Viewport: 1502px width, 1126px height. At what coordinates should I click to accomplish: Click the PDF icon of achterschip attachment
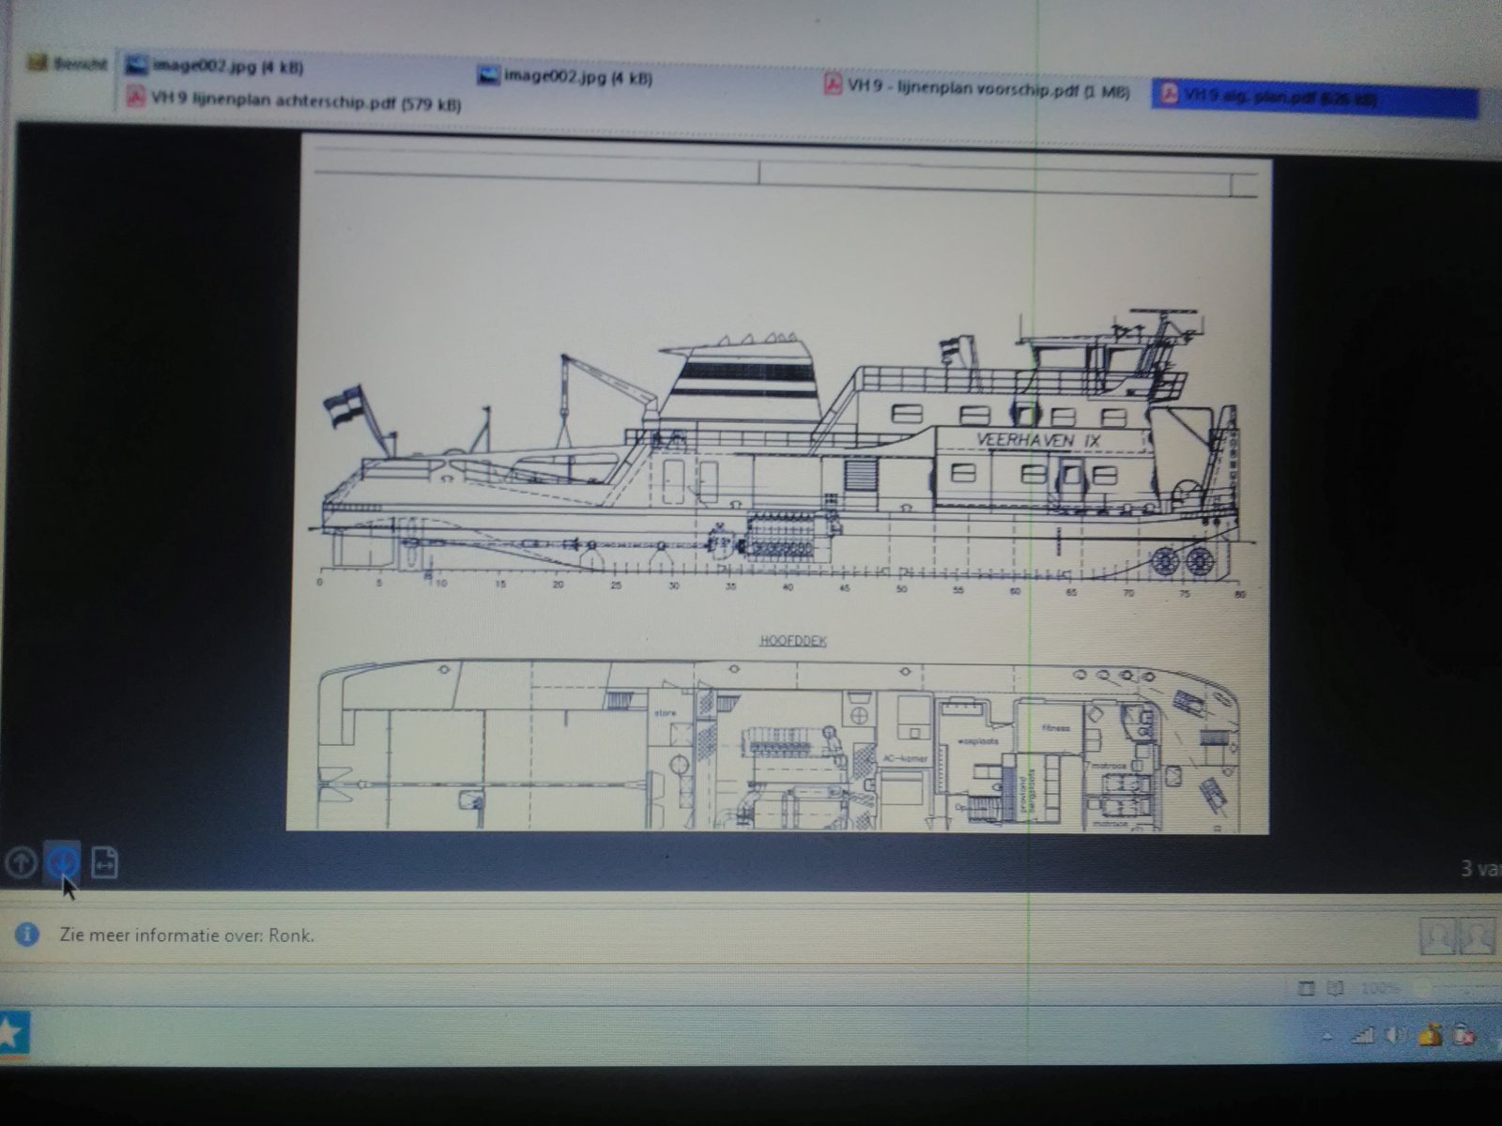136,98
